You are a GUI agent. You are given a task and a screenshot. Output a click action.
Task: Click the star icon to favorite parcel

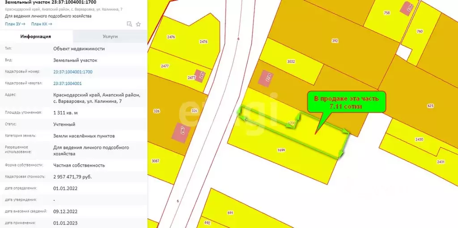[138, 24]
